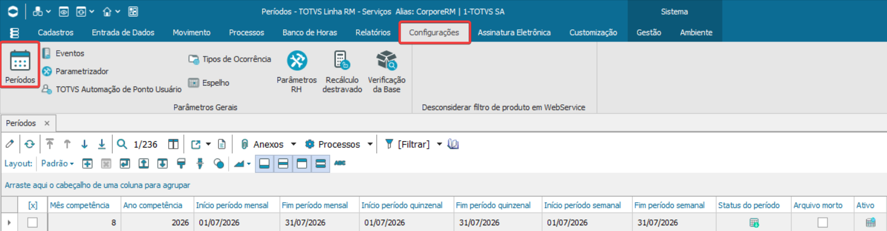The height and width of the screenshot is (231, 887).
Task: Go to first record arrow
Action: coord(50,144)
